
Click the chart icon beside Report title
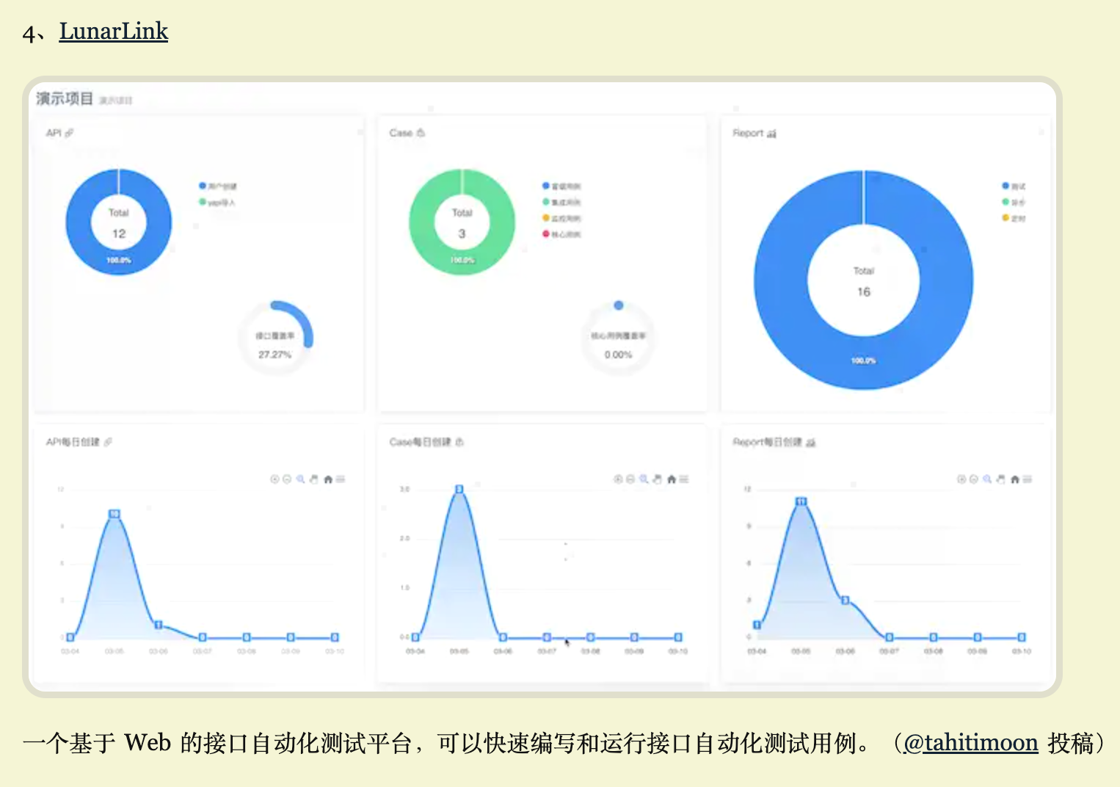coord(771,134)
